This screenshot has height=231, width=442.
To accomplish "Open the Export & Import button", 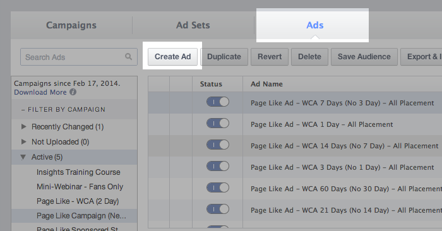I will pos(421,57).
